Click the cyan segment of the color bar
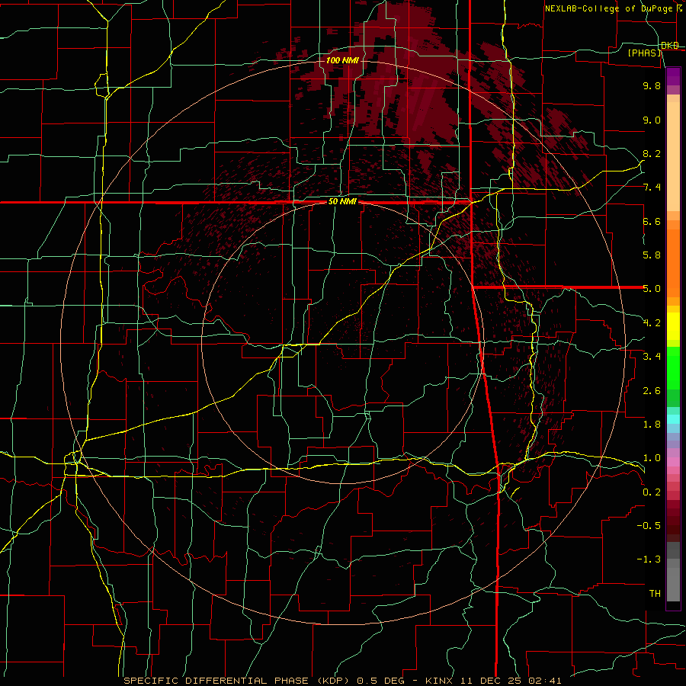 coord(673,418)
